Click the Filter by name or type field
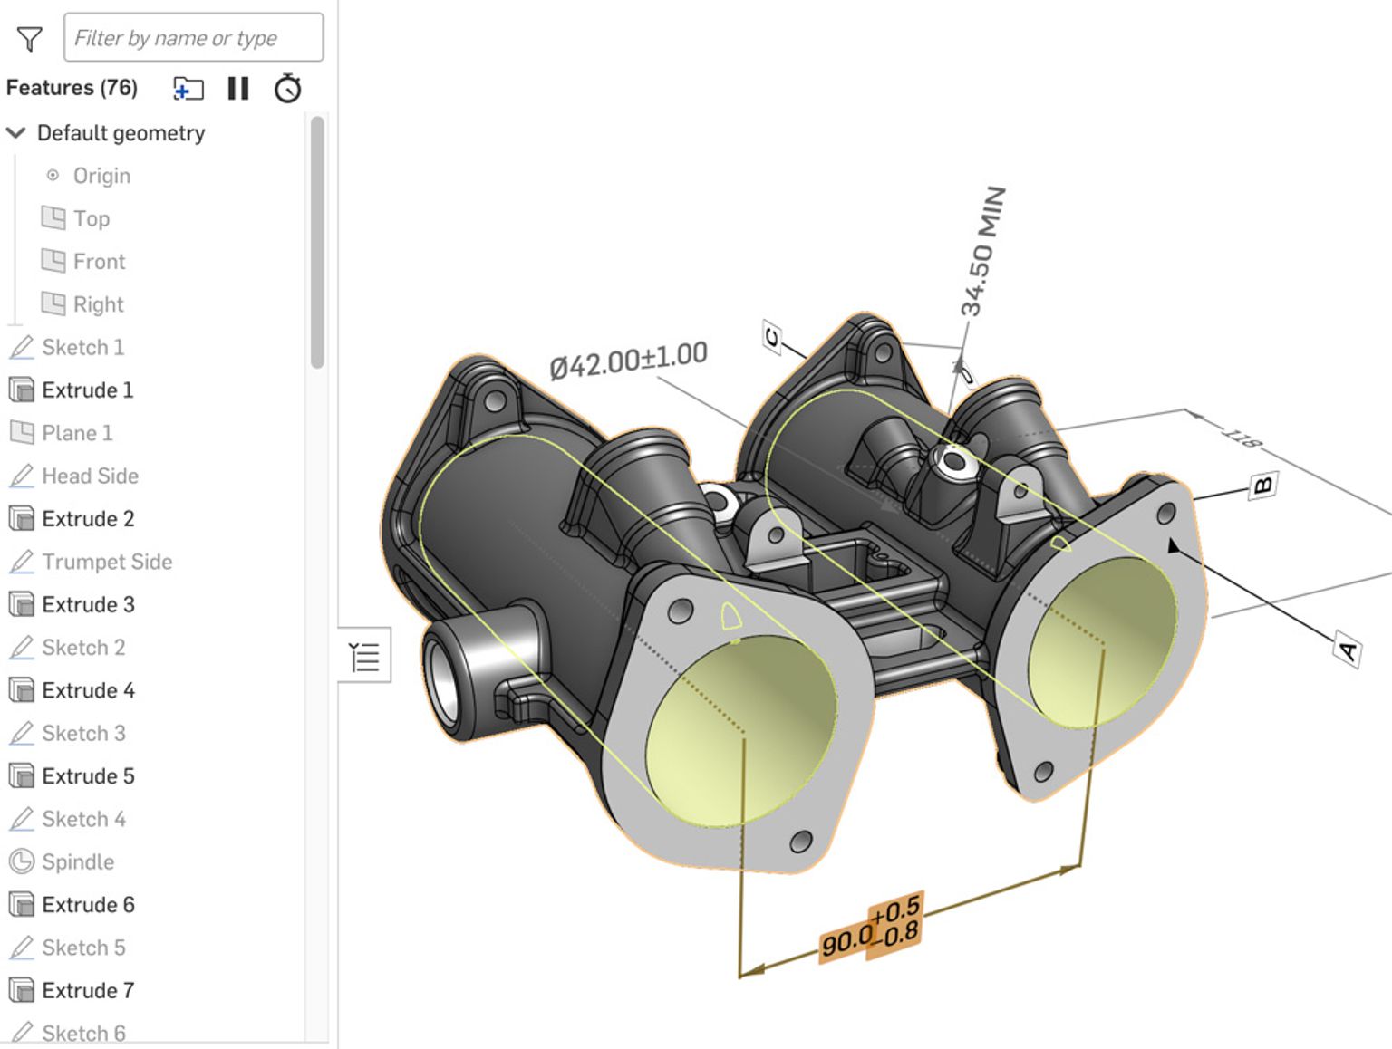The width and height of the screenshot is (1392, 1049). pos(193,37)
